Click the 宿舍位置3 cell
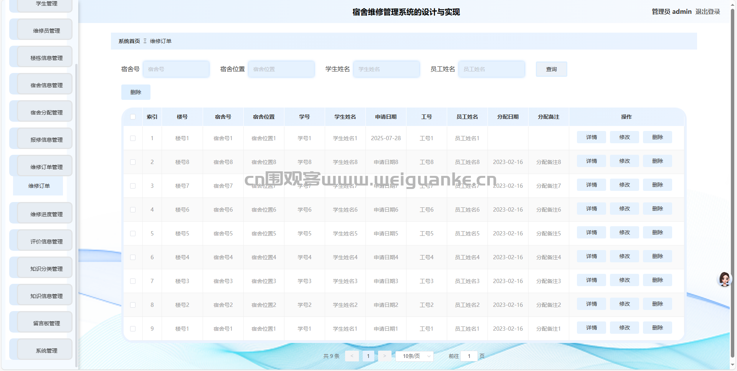The image size is (737, 371). point(264,281)
